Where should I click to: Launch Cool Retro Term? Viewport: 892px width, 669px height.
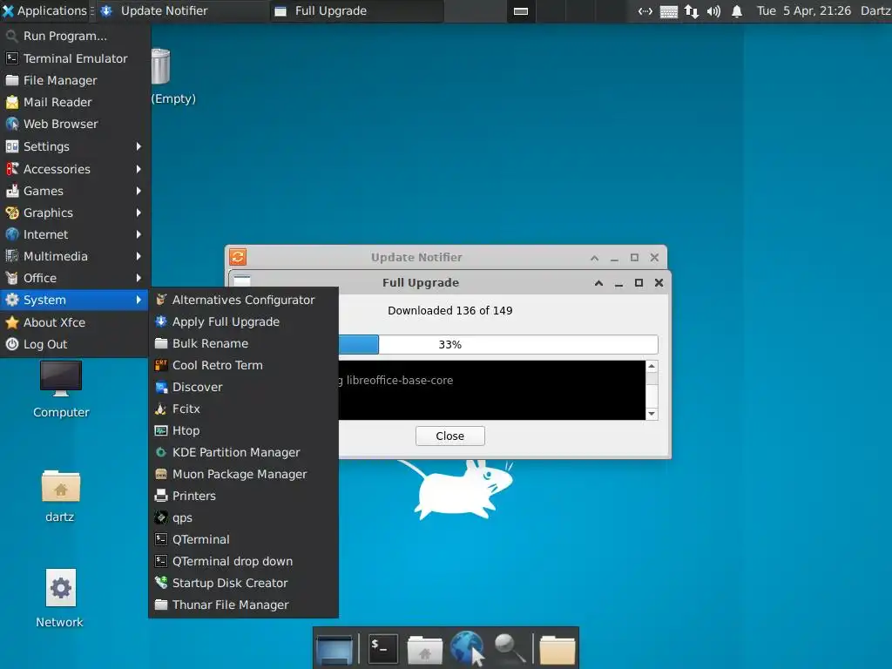244,365
